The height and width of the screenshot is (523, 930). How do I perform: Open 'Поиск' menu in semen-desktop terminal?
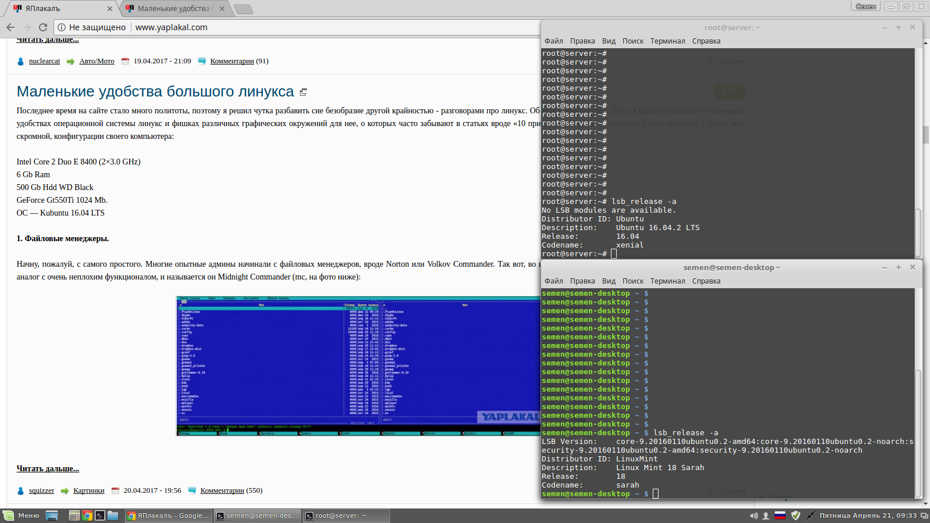click(633, 281)
